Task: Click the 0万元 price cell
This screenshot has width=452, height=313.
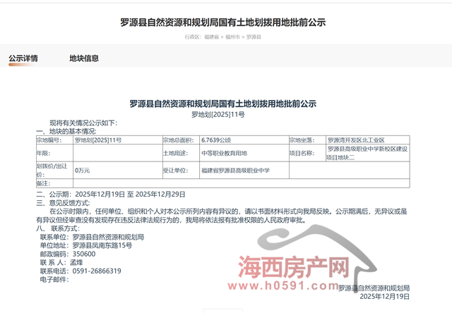Action: tap(83, 170)
